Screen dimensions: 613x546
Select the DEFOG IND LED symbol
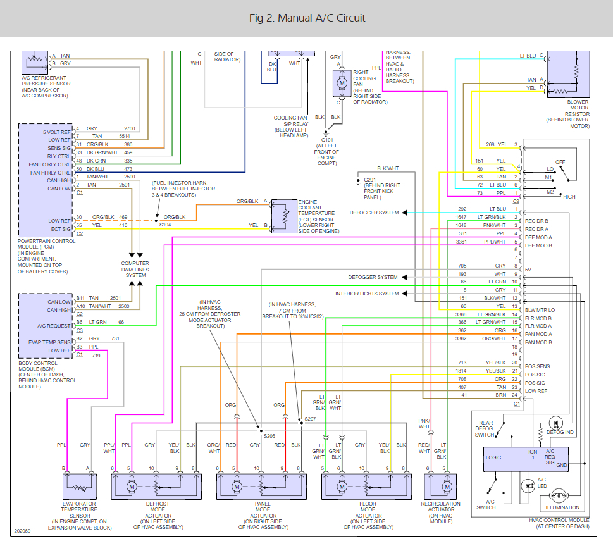(x=555, y=423)
